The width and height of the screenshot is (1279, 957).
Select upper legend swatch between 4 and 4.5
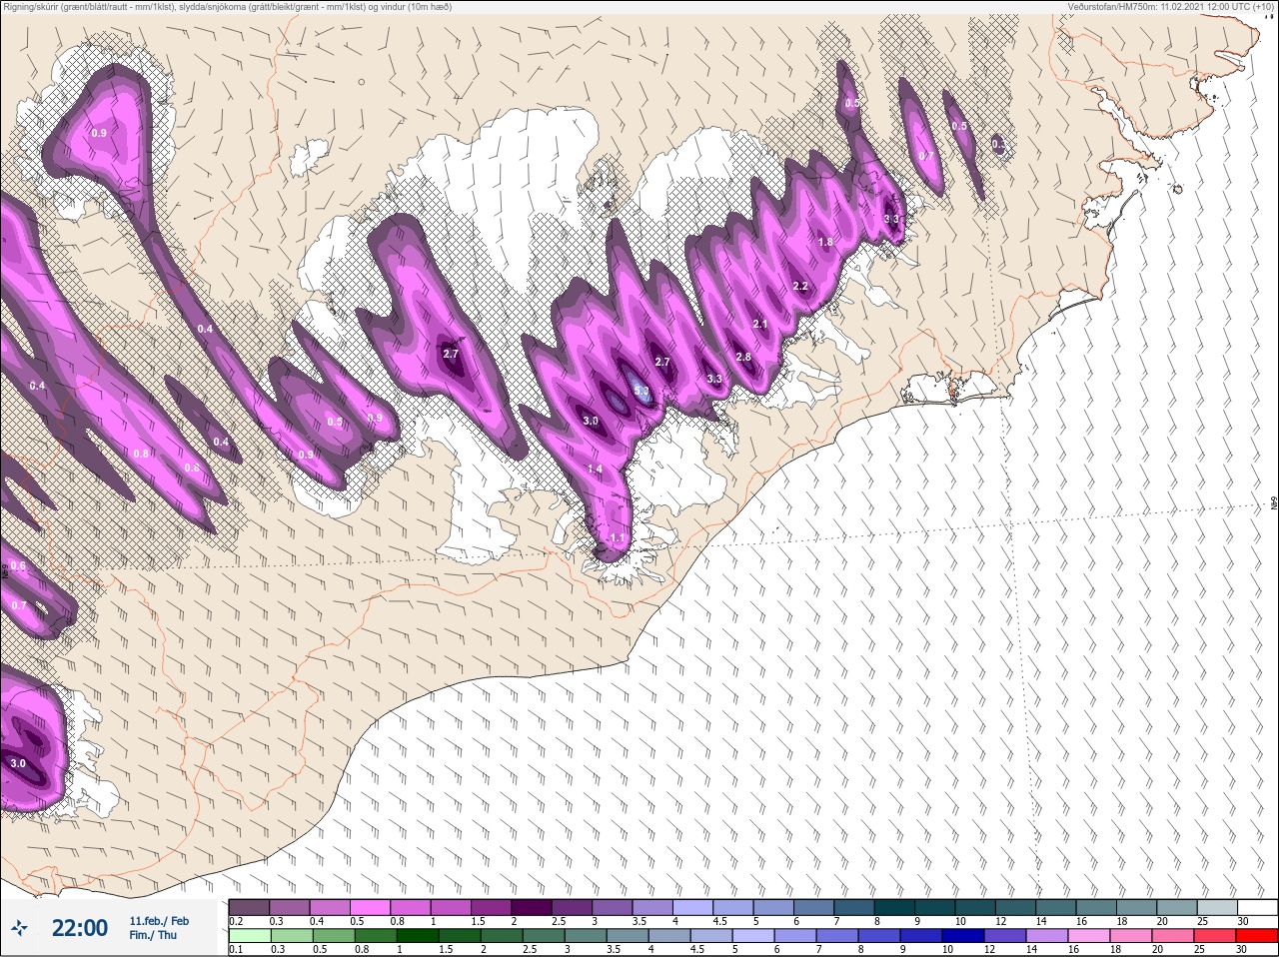click(x=692, y=908)
